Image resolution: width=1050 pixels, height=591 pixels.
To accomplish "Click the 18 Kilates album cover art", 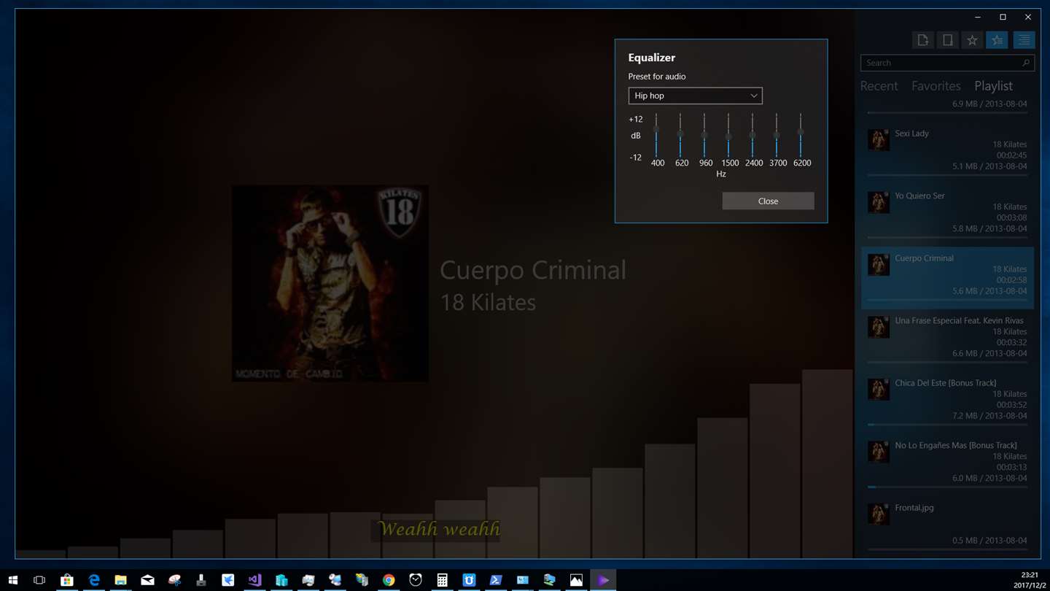I will (x=330, y=283).
